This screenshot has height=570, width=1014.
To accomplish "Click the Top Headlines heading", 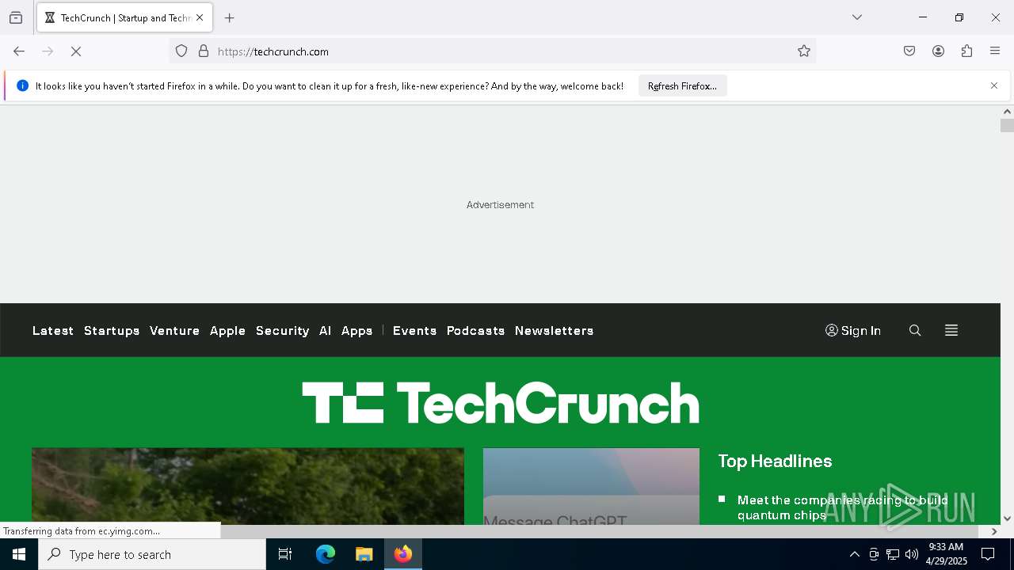I will (x=775, y=461).
